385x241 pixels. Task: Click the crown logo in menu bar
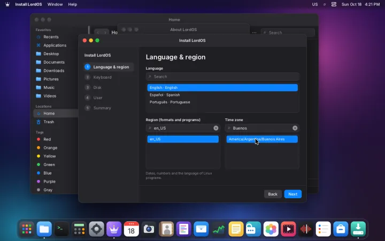tap(7, 4)
